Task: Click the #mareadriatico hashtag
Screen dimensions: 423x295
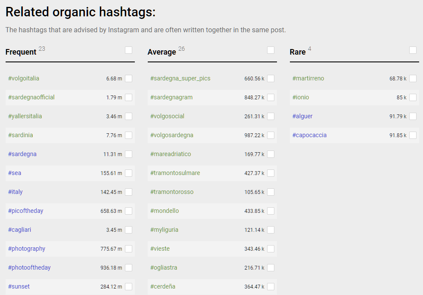Action: coord(171,154)
